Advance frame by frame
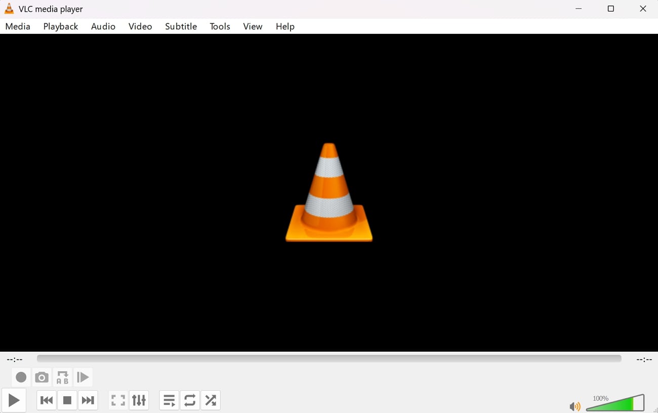The height and width of the screenshot is (413, 658). pyautogui.click(x=83, y=377)
